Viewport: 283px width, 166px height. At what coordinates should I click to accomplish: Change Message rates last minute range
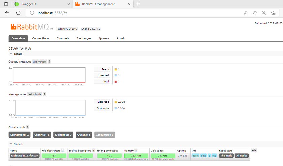pyautogui.click(x=35, y=94)
